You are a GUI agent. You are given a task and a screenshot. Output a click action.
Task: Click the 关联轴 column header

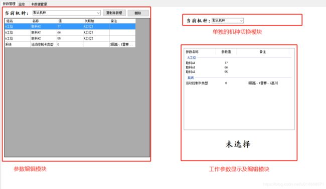[x=96, y=21]
